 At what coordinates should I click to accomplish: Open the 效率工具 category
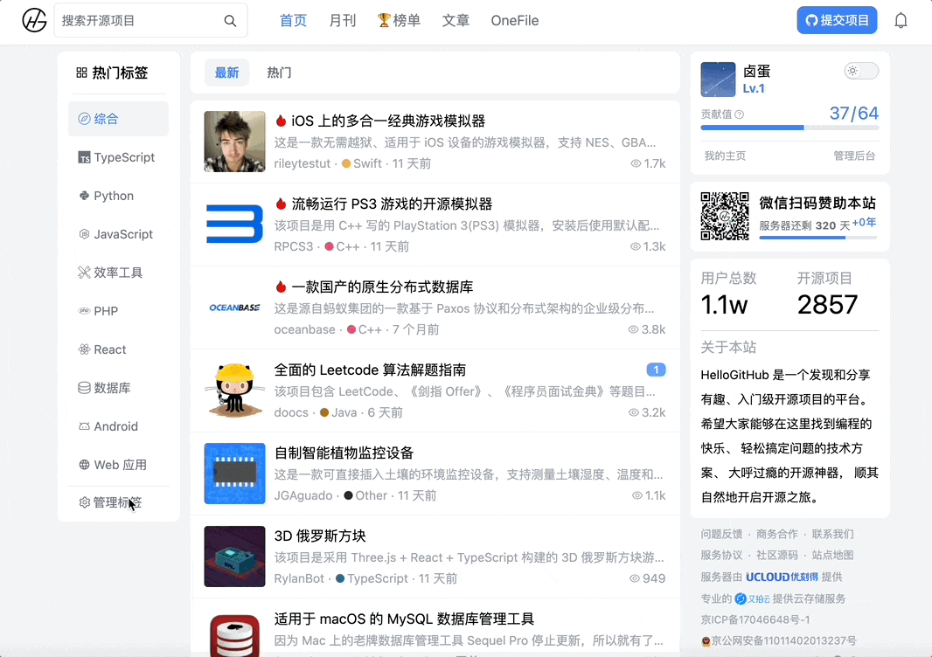[116, 273]
